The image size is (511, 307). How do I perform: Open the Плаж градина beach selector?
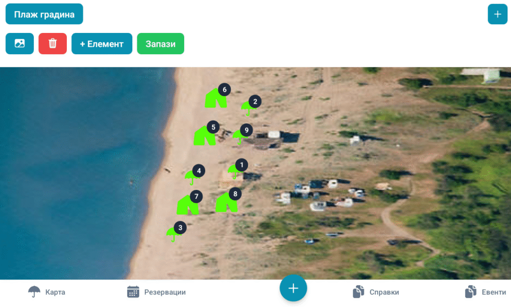tap(44, 14)
